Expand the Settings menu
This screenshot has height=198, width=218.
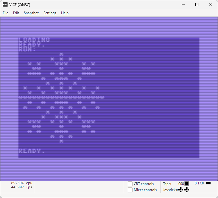click(50, 13)
